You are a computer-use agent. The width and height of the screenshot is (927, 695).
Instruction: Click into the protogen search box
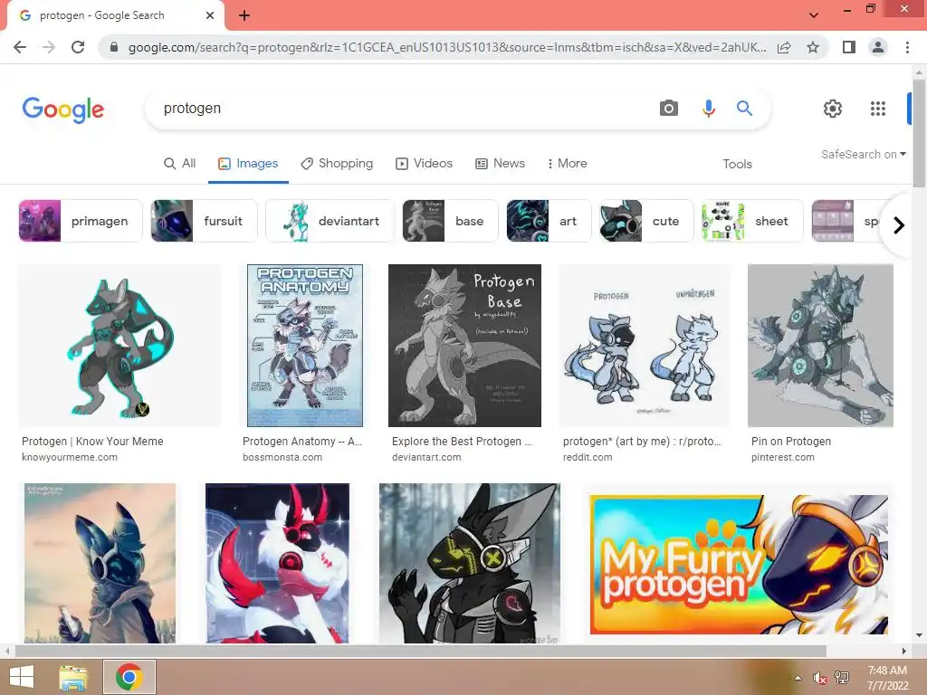[402, 109]
